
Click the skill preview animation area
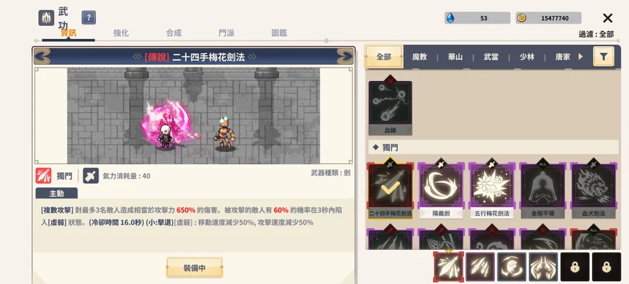click(x=194, y=115)
